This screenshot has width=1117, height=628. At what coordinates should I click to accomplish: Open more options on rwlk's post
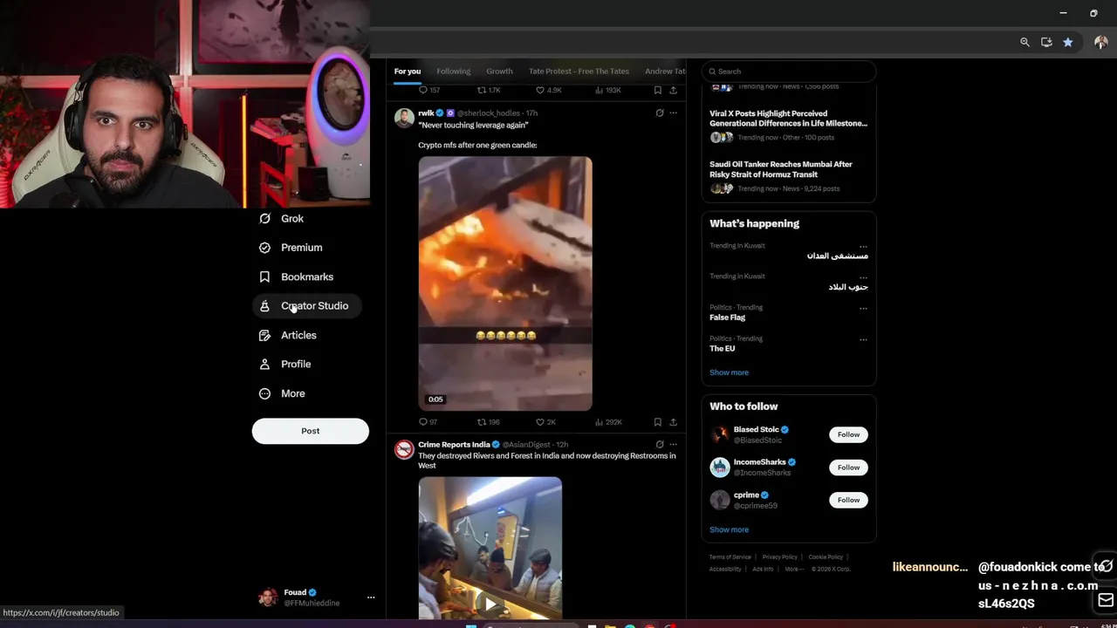(673, 113)
